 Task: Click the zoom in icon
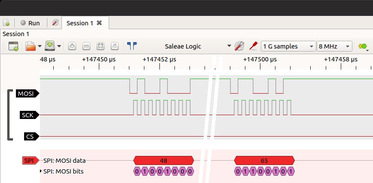click(x=72, y=46)
